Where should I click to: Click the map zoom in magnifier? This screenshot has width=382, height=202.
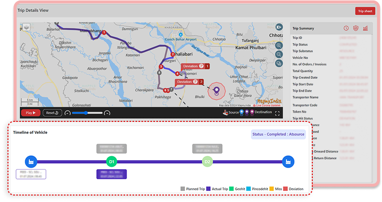[x=279, y=45]
